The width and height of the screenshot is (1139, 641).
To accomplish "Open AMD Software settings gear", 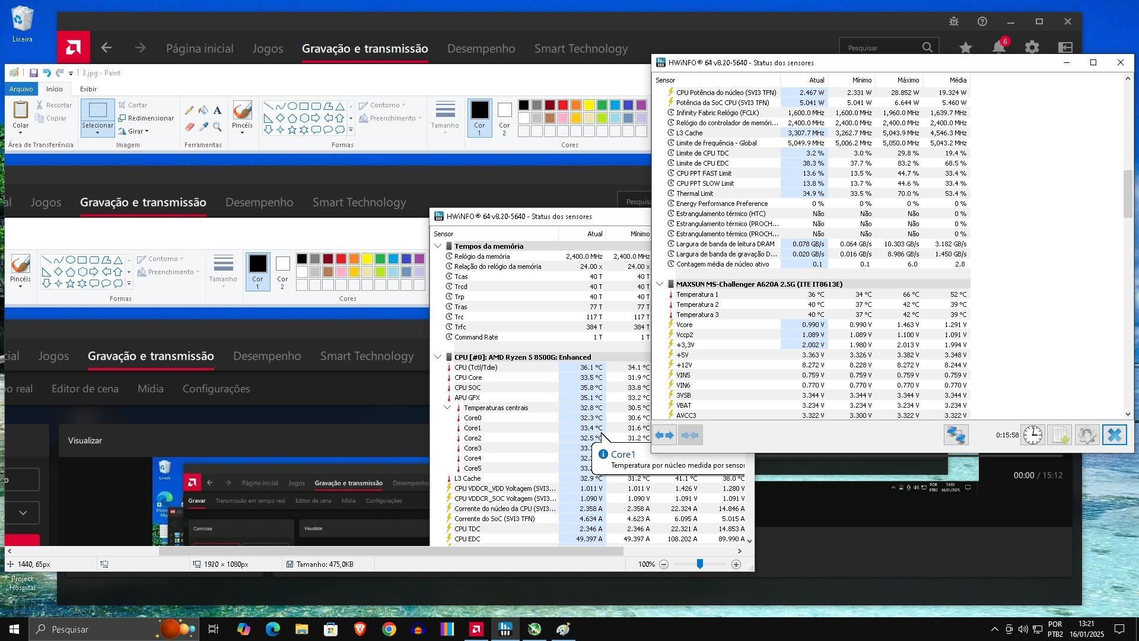I will pos(1032,48).
